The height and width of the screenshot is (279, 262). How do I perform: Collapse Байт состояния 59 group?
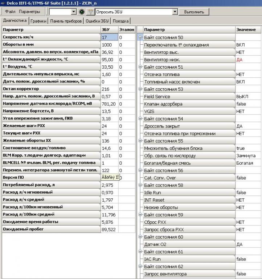[140, 215]
